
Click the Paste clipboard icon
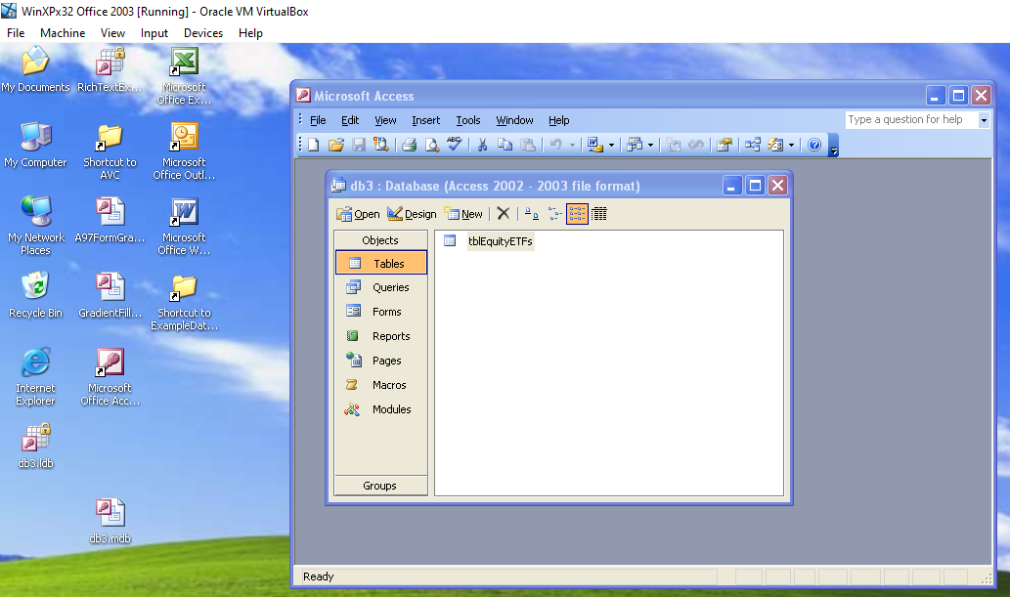[x=528, y=145]
